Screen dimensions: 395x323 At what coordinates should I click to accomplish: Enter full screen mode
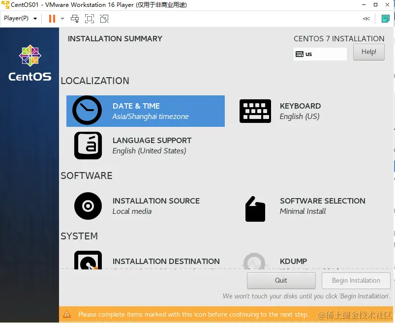pyautogui.click(x=90, y=19)
